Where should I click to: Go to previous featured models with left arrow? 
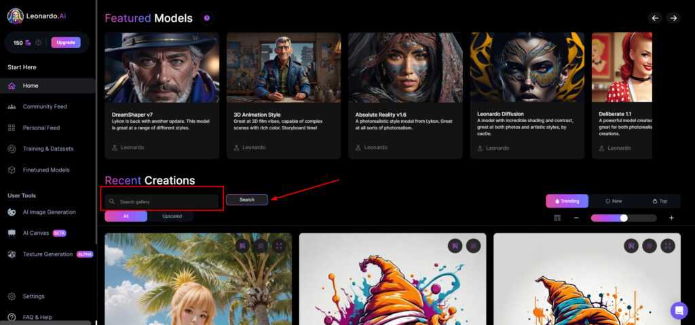click(x=655, y=18)
